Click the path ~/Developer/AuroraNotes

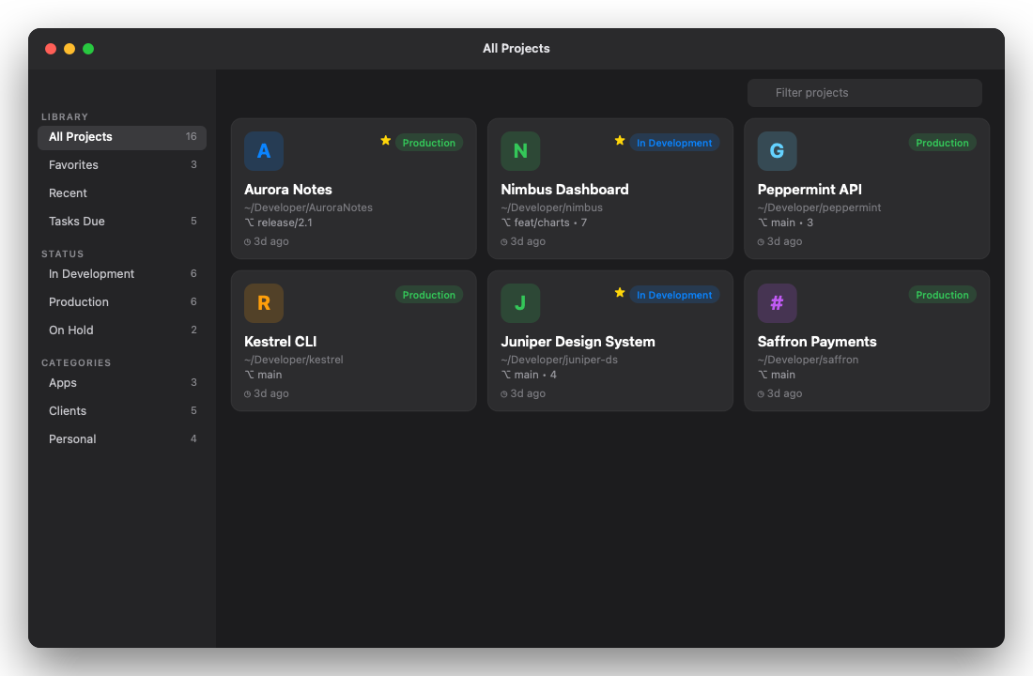(308, 207)
